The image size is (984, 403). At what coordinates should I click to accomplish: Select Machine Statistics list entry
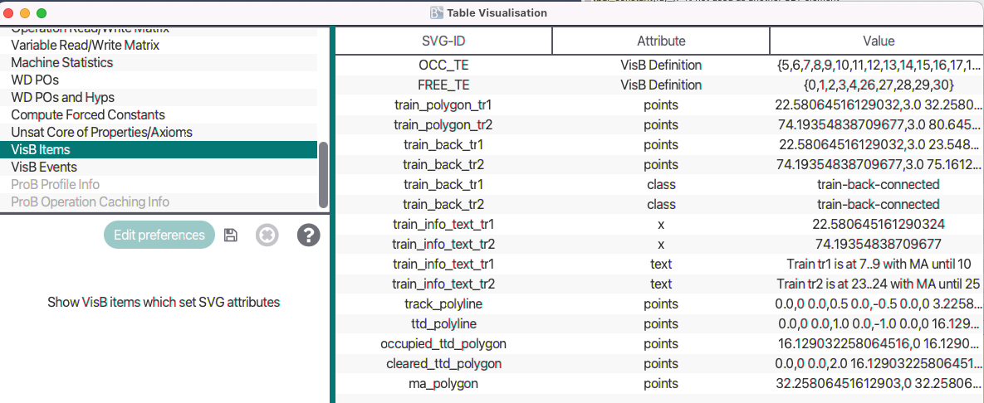[x=62, y=62]
